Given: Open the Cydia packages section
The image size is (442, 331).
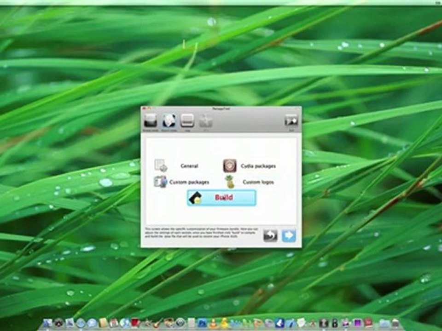Looking at the screenshot, I should pyautogui.click(x=249, y=166).
